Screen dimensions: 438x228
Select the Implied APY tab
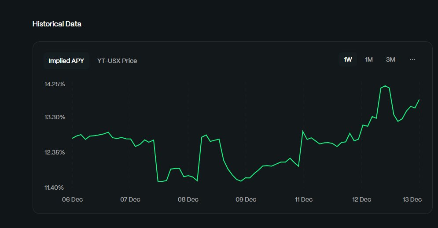(66, 61)
